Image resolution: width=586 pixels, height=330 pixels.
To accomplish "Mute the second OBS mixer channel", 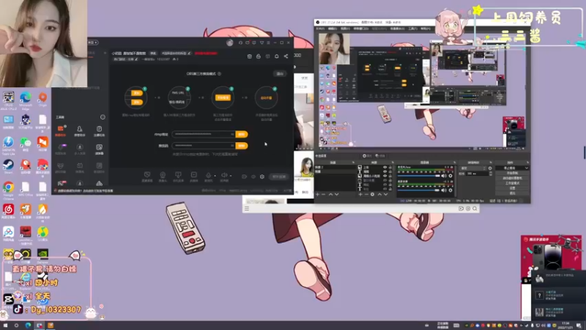I will tap(444, 190).
